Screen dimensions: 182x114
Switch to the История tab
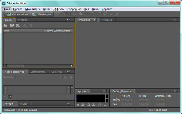click(9, 104)
